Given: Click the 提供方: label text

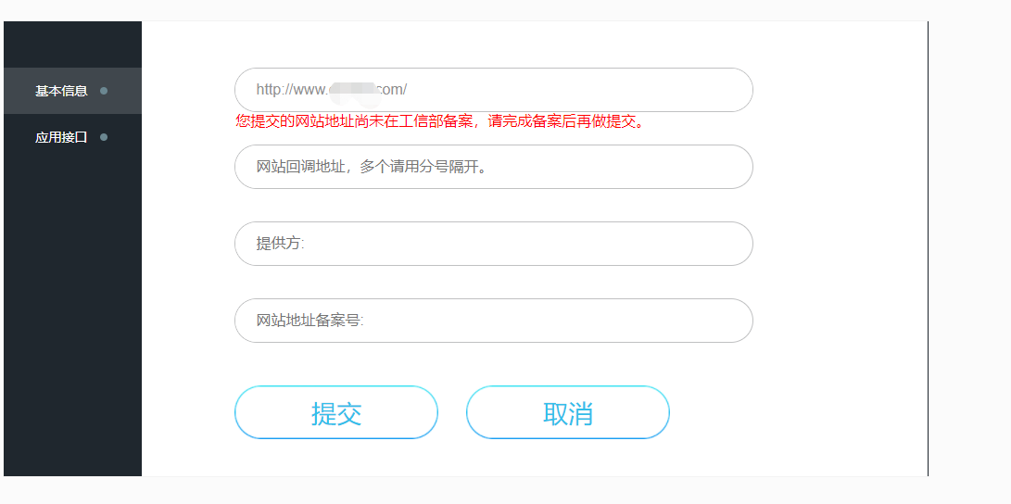Looking at the screenshot, I should 280,244.
